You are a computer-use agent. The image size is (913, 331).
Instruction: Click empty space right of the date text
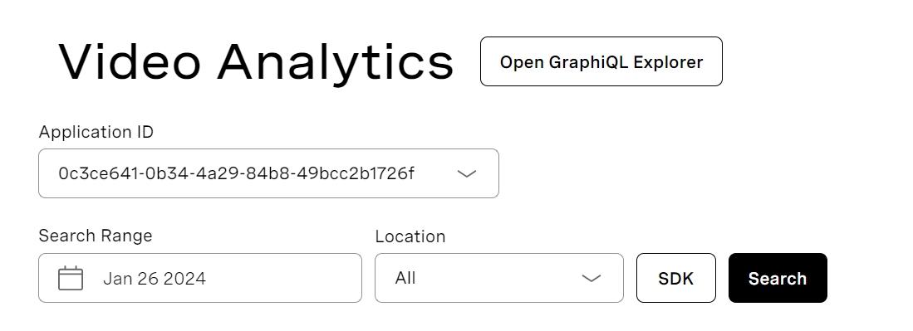point(282,278)
